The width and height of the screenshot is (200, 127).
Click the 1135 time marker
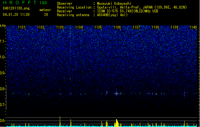point(98,27)
